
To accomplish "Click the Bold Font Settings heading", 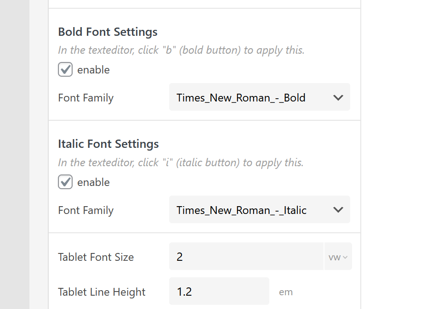I will pyautogui.click(x=108, y=32).
